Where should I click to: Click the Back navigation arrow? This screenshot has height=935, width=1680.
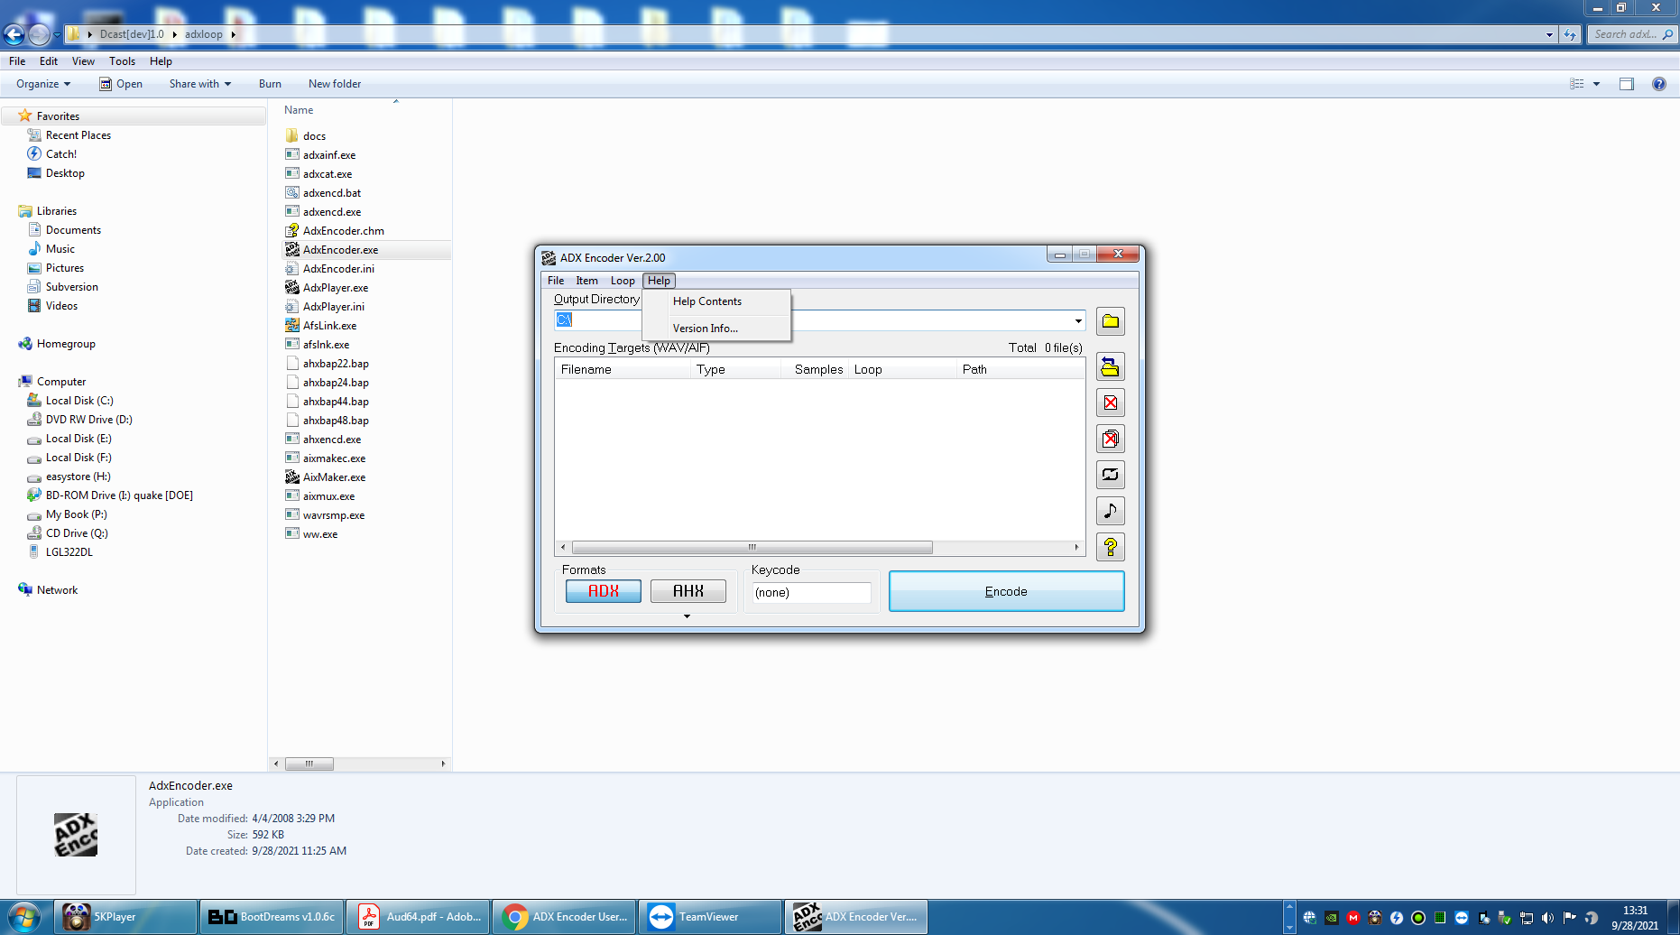pos(14,34)
